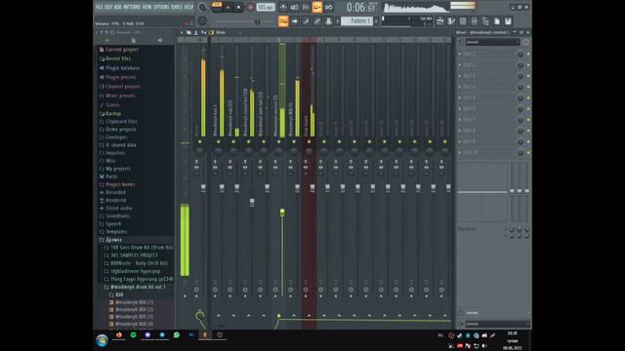Open the OPTIONS menu

[161, 7]
